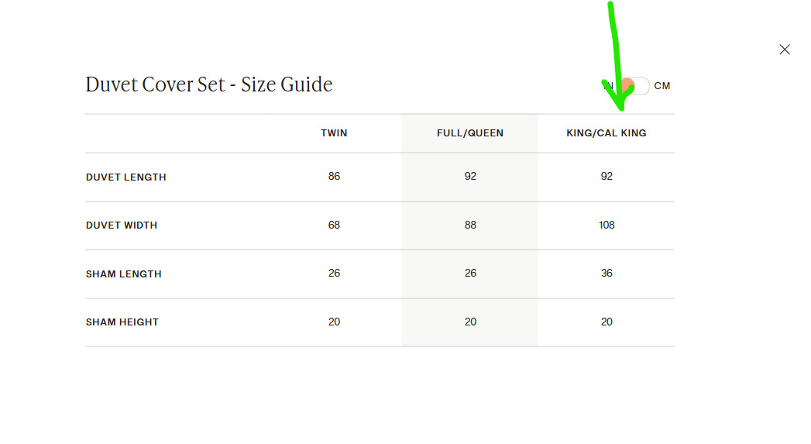Click Full/Queen sham height value 20
This screenshot has height=444, width=811.
470,322
